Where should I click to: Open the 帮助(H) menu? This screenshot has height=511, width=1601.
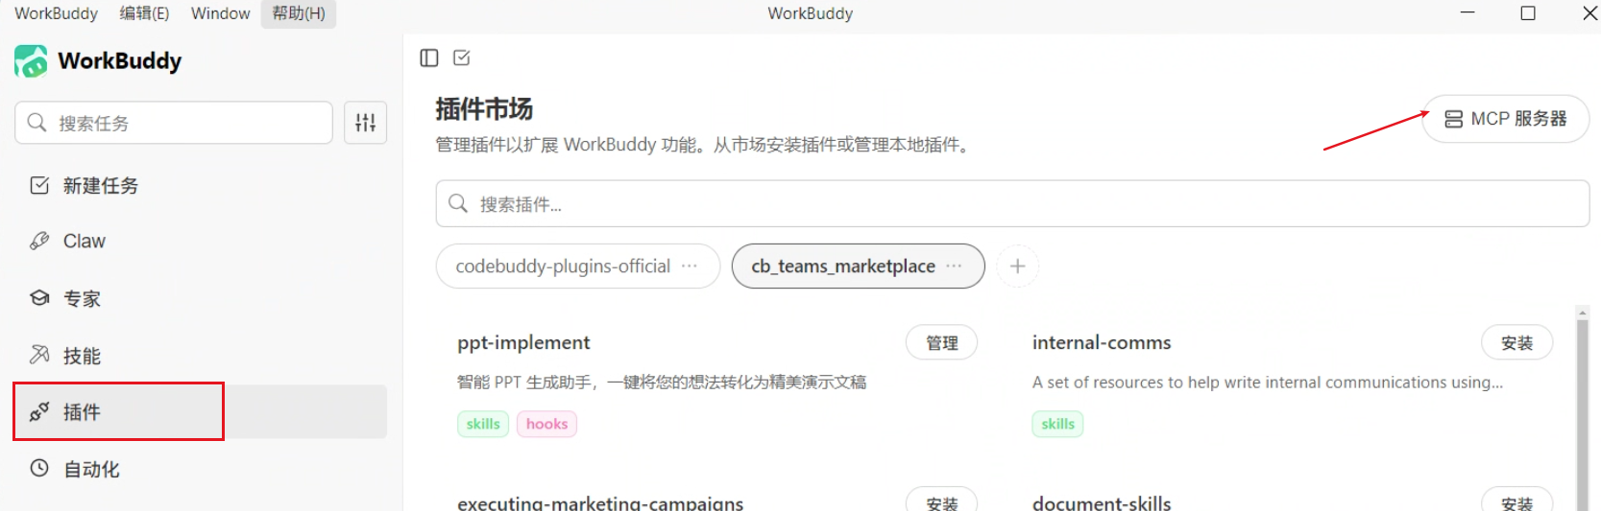(x=299, y=13)
